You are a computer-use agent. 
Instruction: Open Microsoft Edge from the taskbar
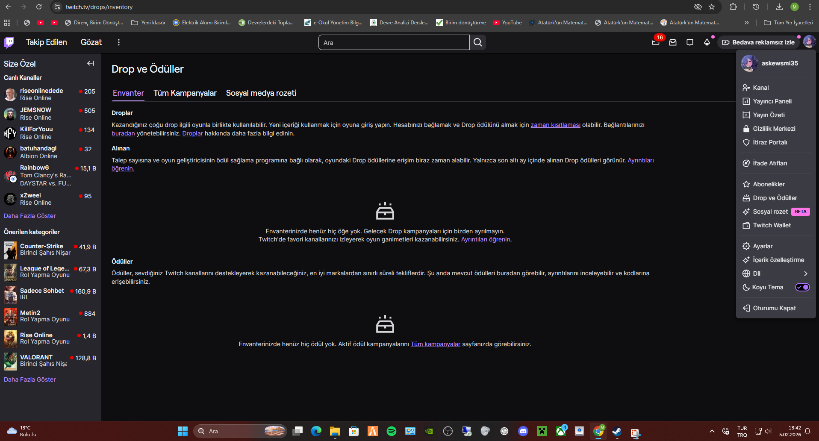316,431
